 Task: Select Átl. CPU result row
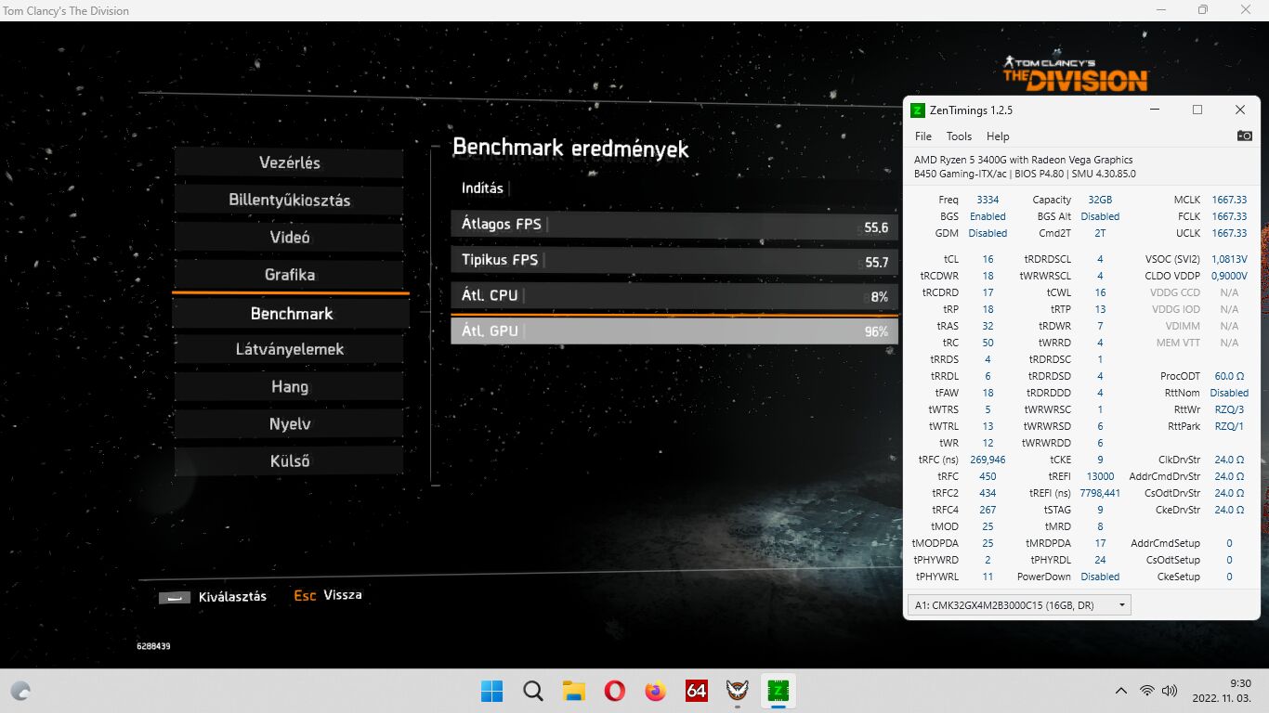tap(674, 295)
